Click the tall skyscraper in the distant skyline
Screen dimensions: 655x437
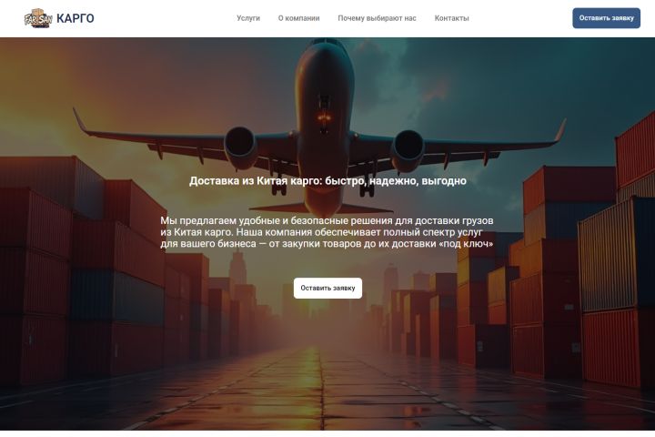[237, 268]
